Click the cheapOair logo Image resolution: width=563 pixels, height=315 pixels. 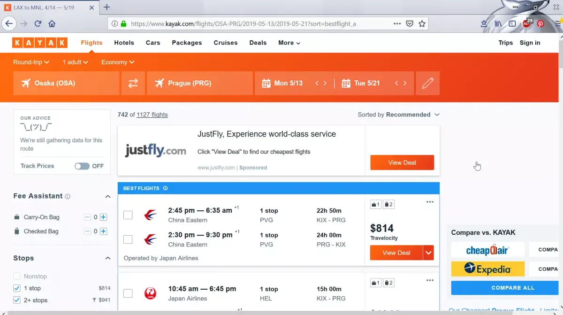pyautogui.click(x=488, y=250)
